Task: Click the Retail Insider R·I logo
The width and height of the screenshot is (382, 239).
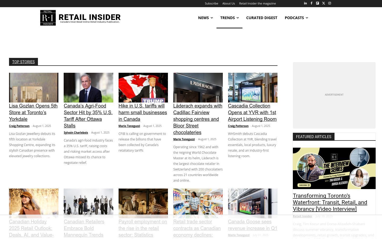Action: (x=48, y=18)
